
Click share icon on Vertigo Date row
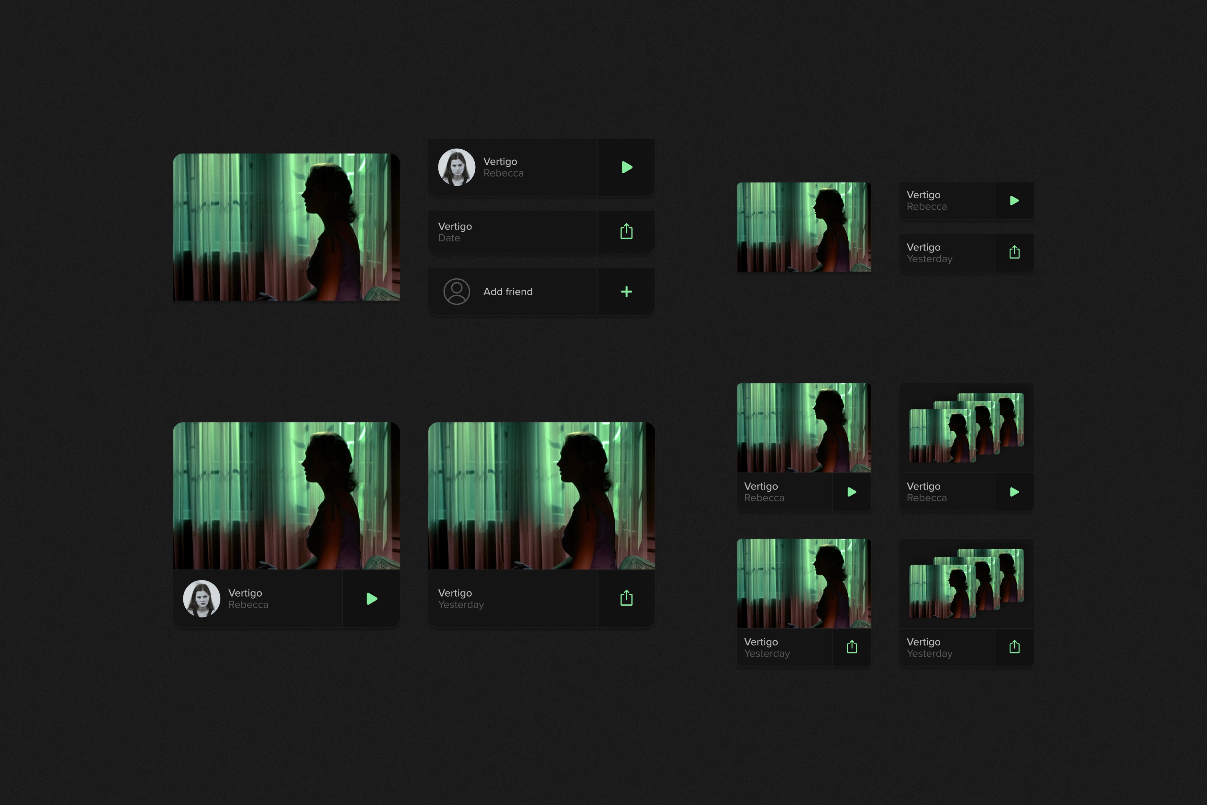(x=626, y=232)
